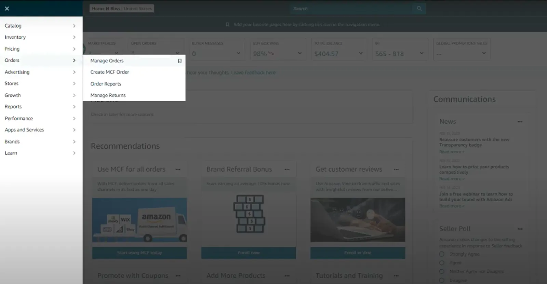Read more about pricing products competitively
The width and height of the screenshot is (547, 284).
coord(452,179)
